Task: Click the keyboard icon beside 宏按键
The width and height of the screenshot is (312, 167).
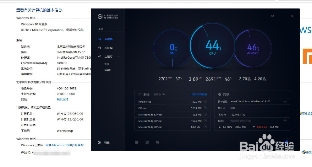Action: click(x=99, y=48)
